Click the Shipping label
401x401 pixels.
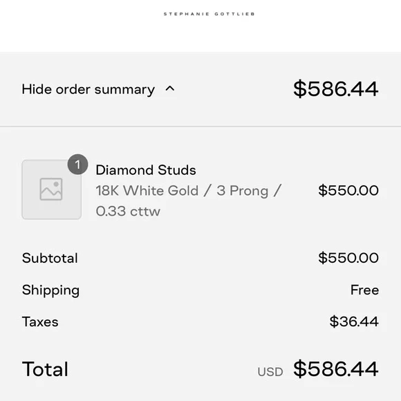[x=50, y=290]
